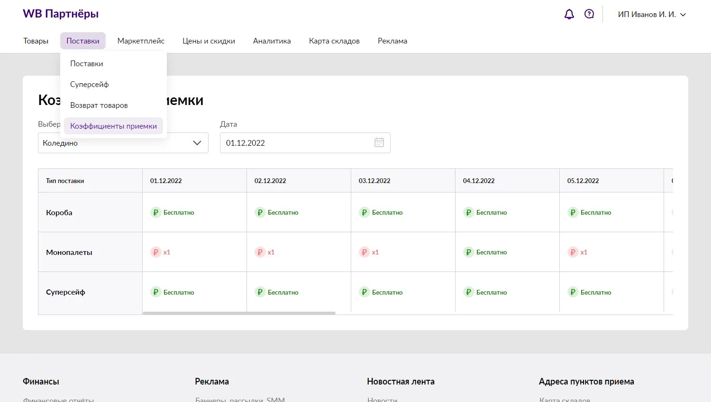Click ruble icon for Суперсейф on 05.12.2022
Viewport: 711px width, 402px height.
[573, 292]
